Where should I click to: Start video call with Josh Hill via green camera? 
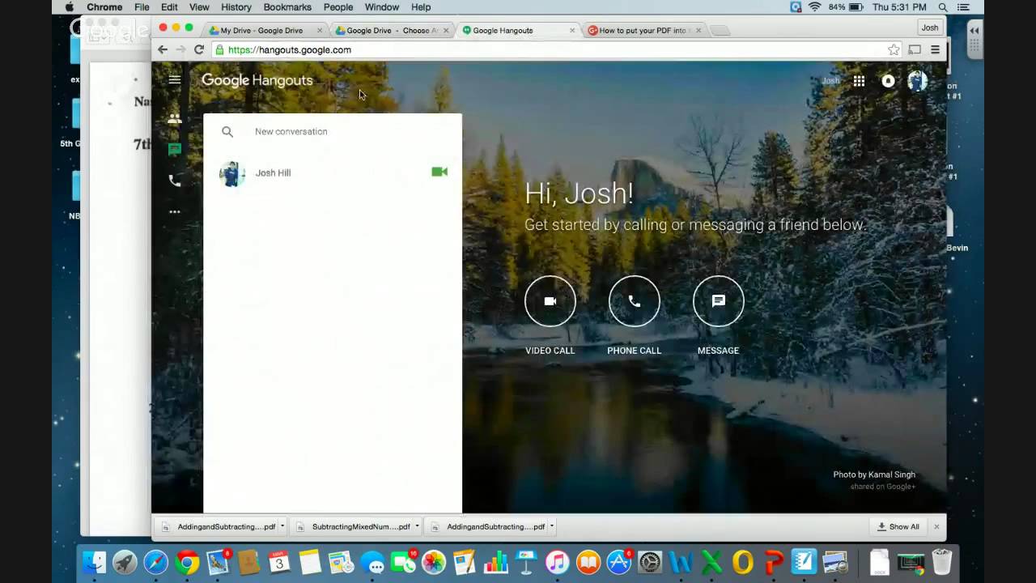[x=439, y=172]
